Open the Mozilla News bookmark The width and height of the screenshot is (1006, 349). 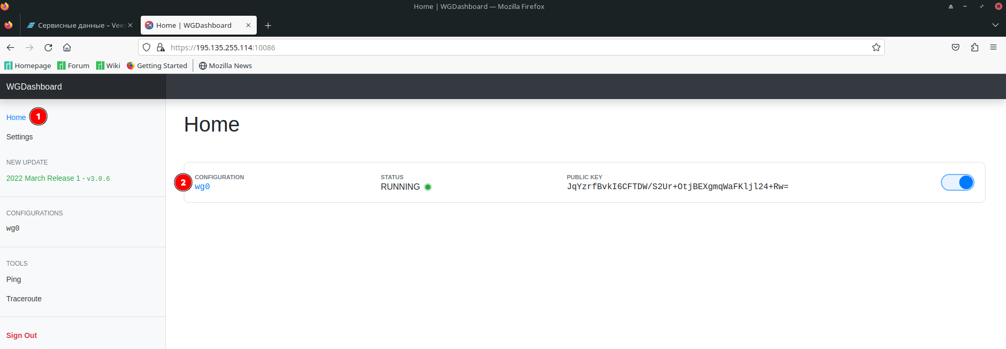[x=225, y=66]
